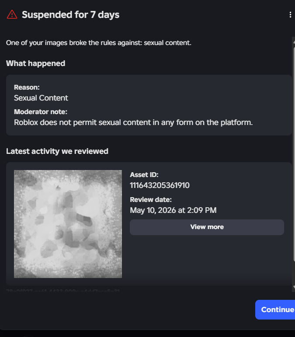Open the three-dot options menu
The width and height of the screenshot is (295, 337).
(x=290, y=14)
